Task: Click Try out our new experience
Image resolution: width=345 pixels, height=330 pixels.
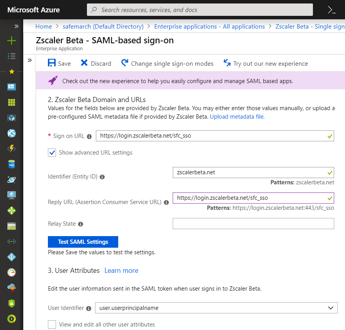Action: point(265,63)
